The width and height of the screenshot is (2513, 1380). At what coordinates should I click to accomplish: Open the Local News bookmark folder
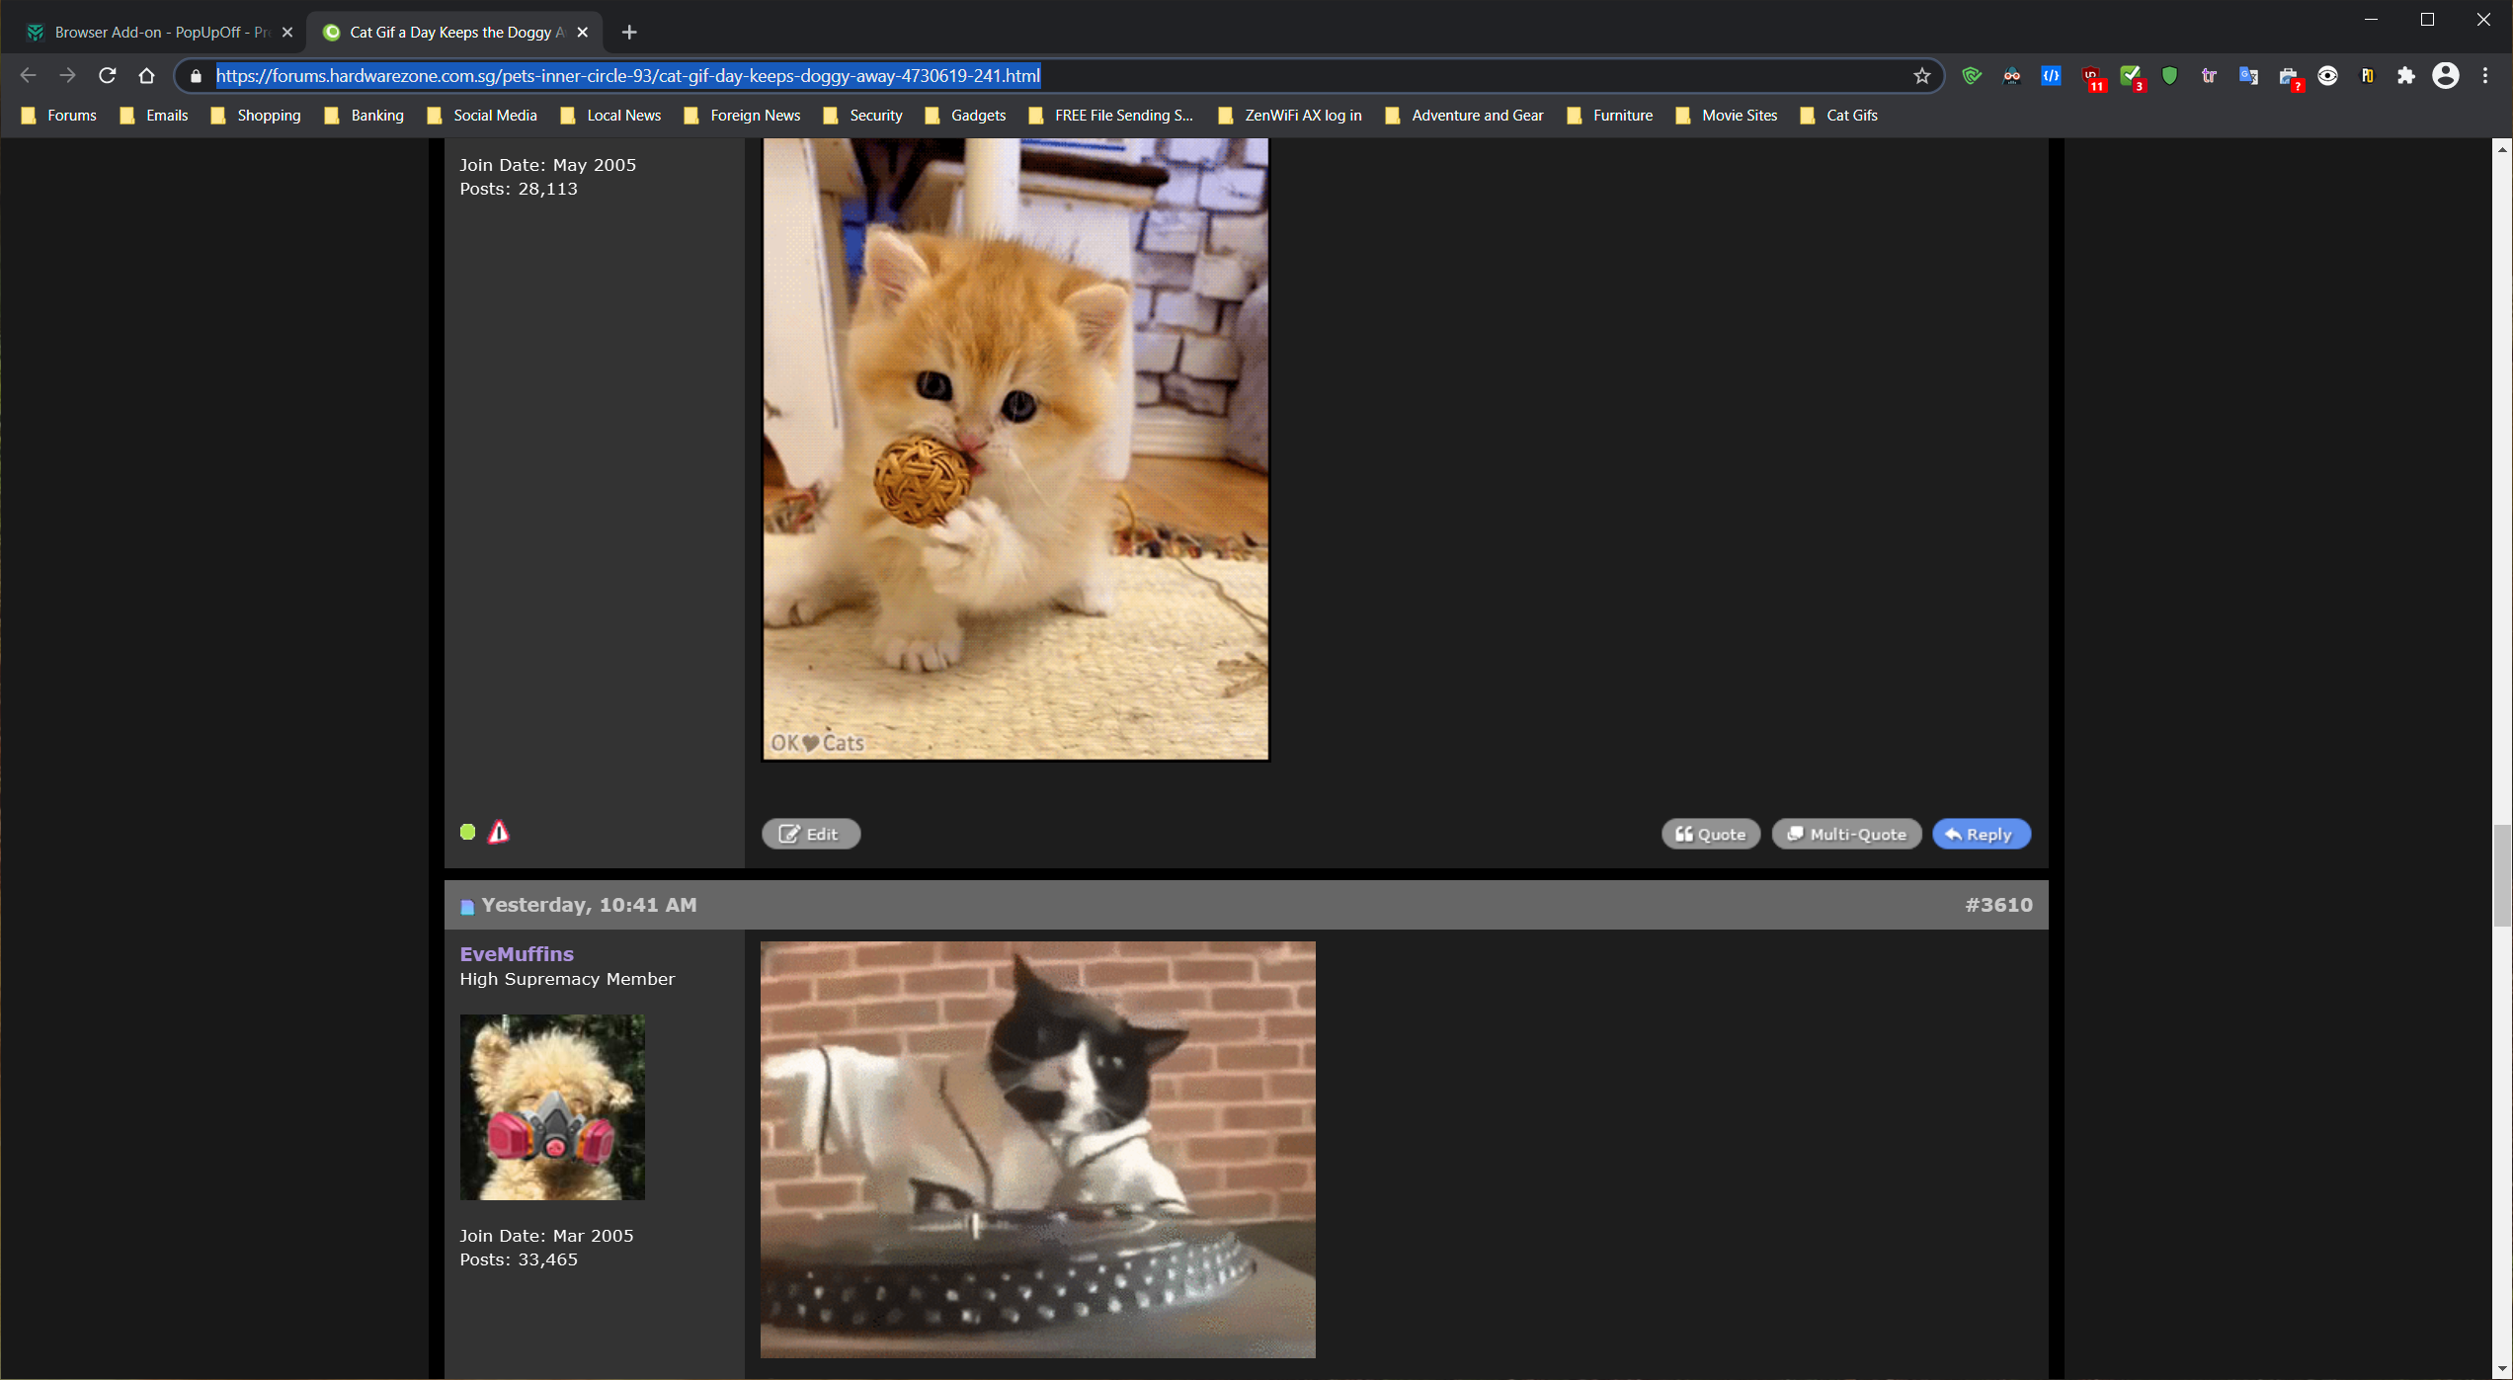click(x=610, y=116)
